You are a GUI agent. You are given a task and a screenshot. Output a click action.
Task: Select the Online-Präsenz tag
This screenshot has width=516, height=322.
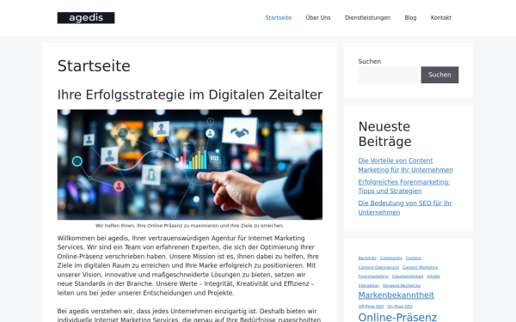[397, 317]
